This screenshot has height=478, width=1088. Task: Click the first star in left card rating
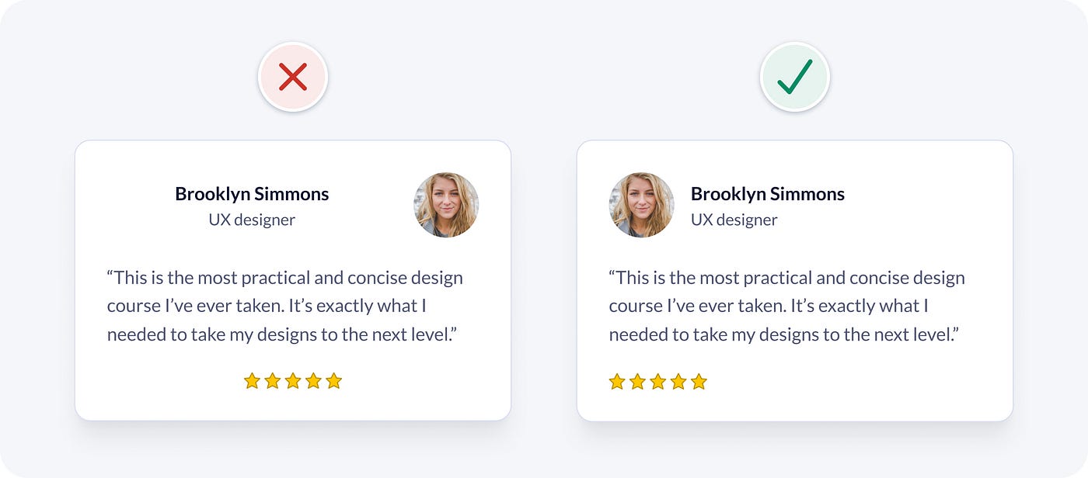pyautogui.click(x=252, y=381)
